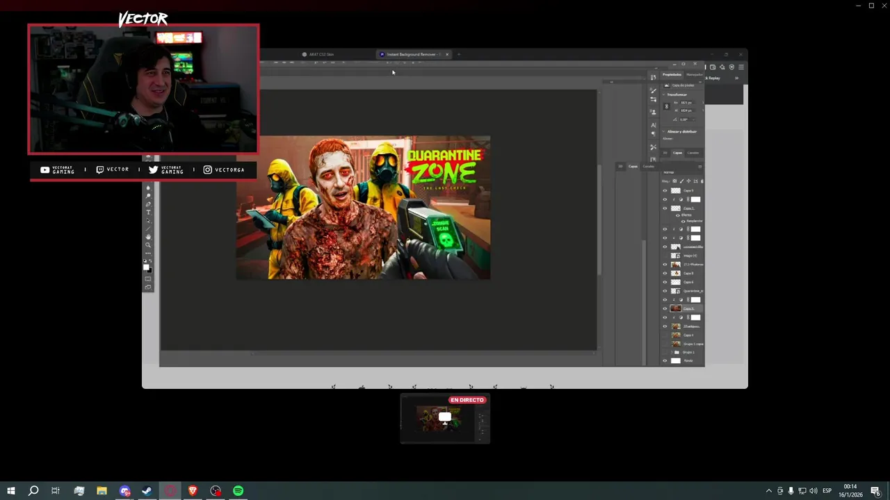890x500 pixels.
Task: Open the Brave VPN shield icon
Action: point(731,67)
